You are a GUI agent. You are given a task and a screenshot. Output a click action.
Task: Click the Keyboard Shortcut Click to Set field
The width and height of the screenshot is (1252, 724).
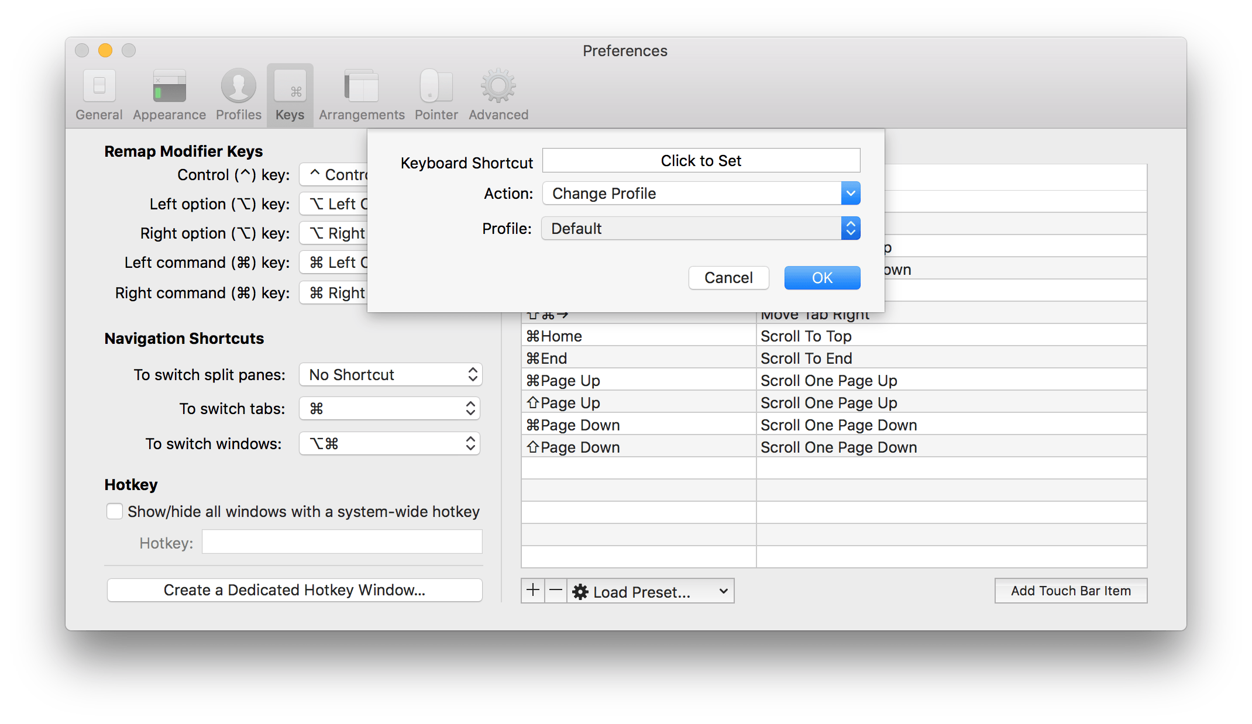pyautogui.click(x=701, y=161)
